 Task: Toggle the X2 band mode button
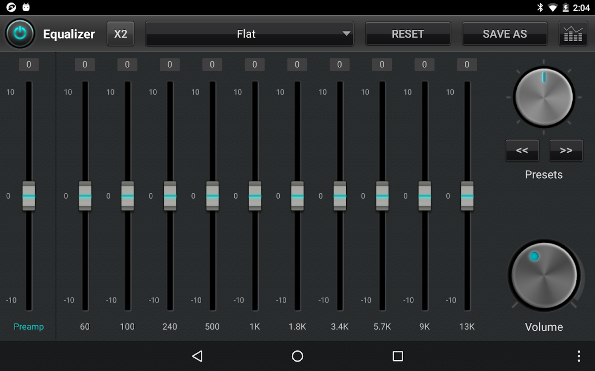click(x=121, y=34)
